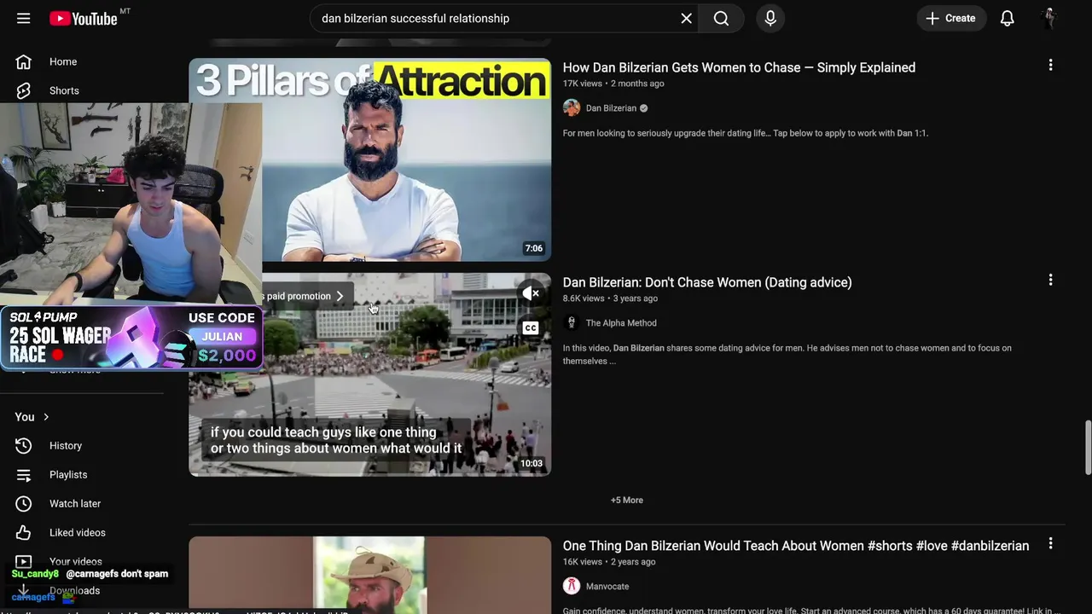The width and height of the screenshot is (1092, 614).
Task: Open options menu for 'One Thing' shorts video
Action: tap(1050, 543)
